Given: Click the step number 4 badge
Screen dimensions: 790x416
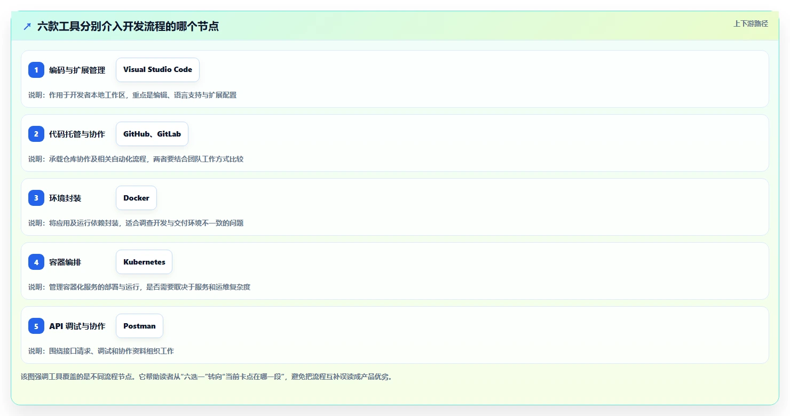Looking at the screenshot, I should (x=36, y=262).
